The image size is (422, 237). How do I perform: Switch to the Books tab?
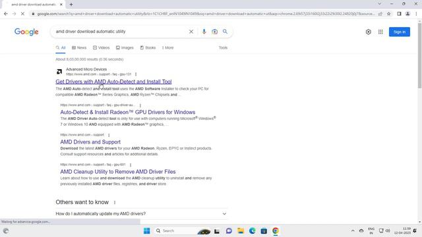[x=148, y=47]
